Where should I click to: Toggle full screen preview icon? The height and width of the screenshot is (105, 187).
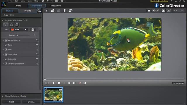tap(85, 83)
